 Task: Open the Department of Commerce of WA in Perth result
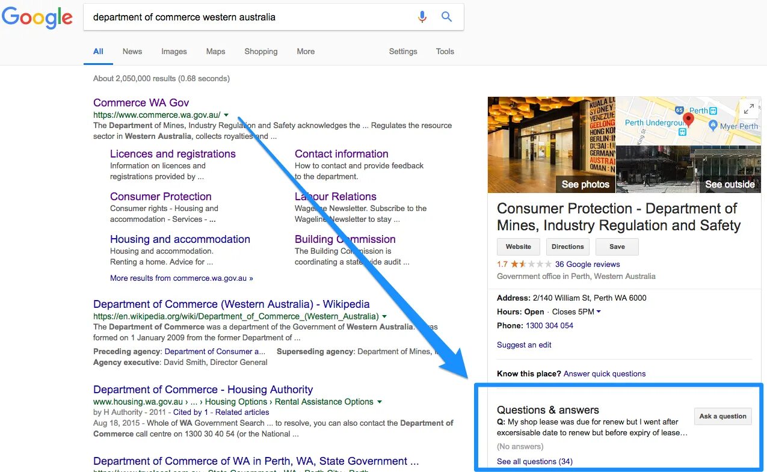256,461
